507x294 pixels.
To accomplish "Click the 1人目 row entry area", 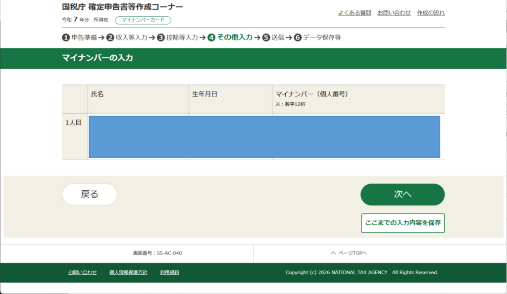I will pyautogui.click(x=264, y=137).
